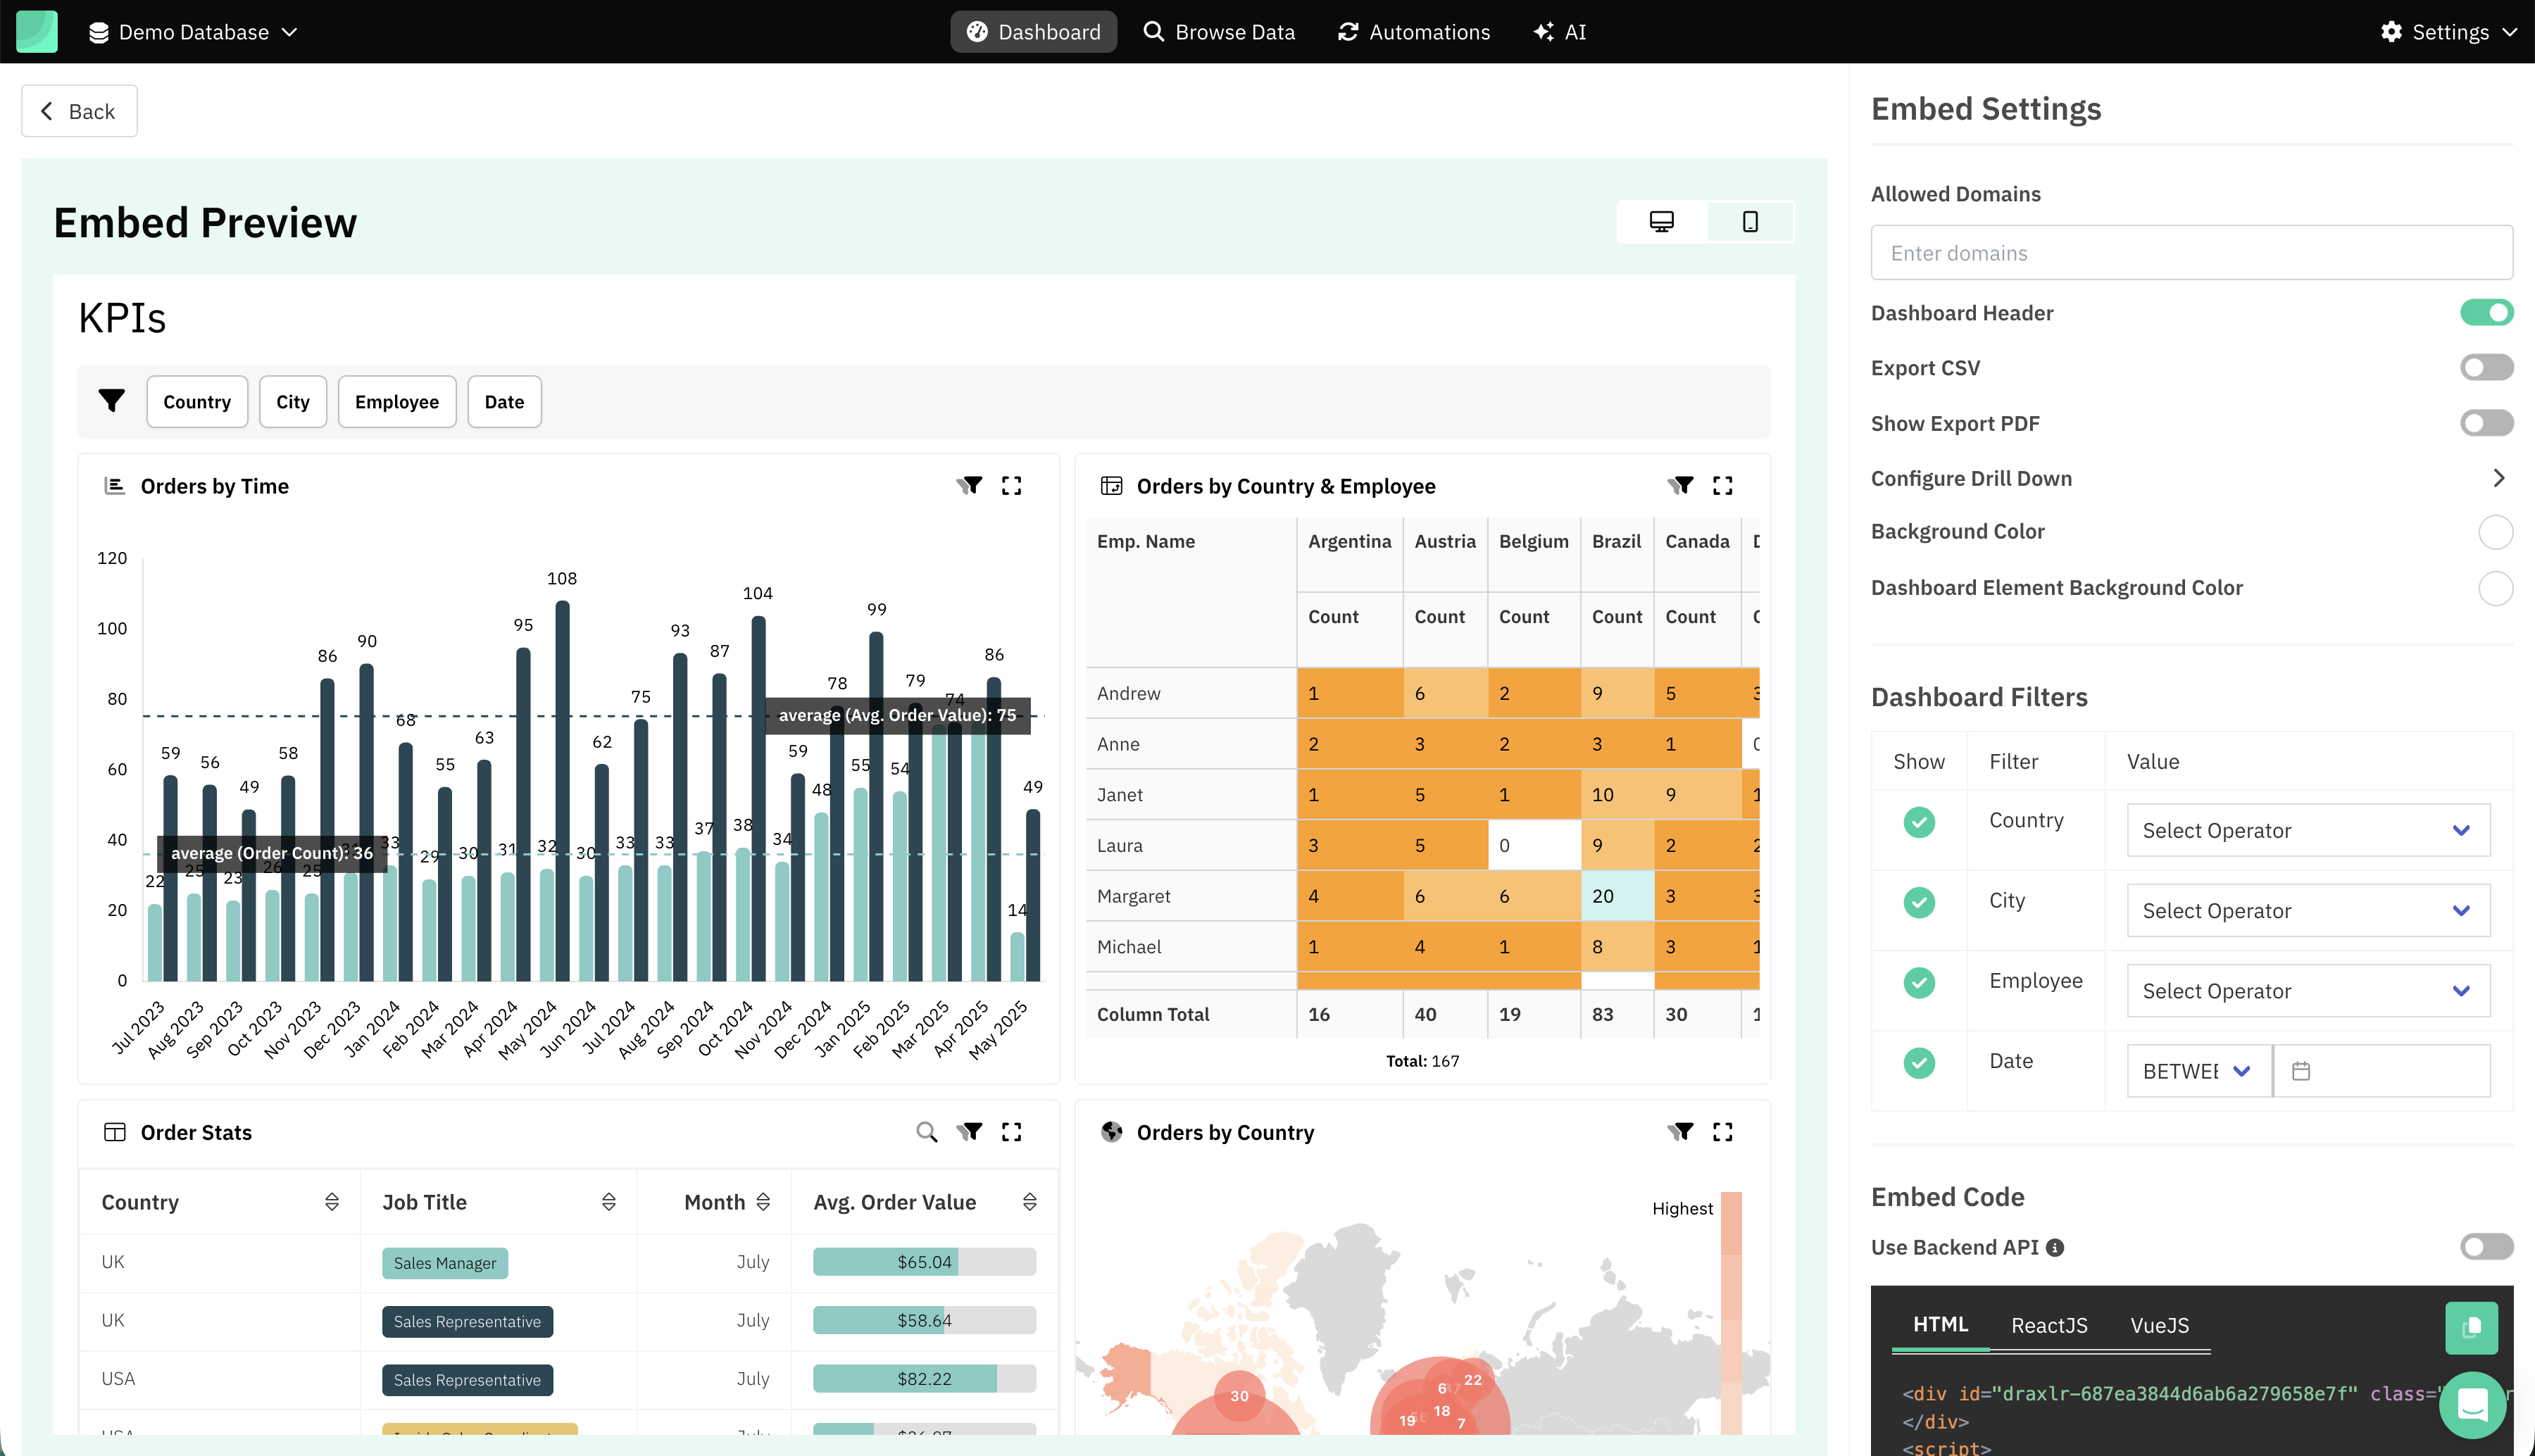This screenshot has height=1456, width=2535.
Task: Open Browse Data in top navigation
Action: tap(1219, 32)
